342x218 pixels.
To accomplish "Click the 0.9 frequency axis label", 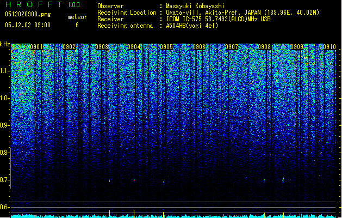I will click(x=4, y=125).
